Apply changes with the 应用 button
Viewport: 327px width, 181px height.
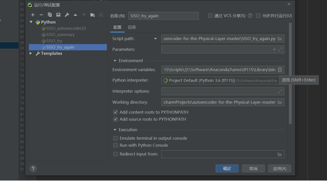pos(279,168)
